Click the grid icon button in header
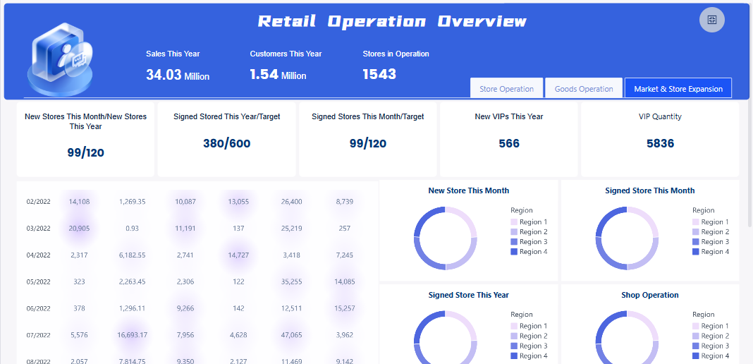Screen dimensions: 753x364 pos(711,20)
